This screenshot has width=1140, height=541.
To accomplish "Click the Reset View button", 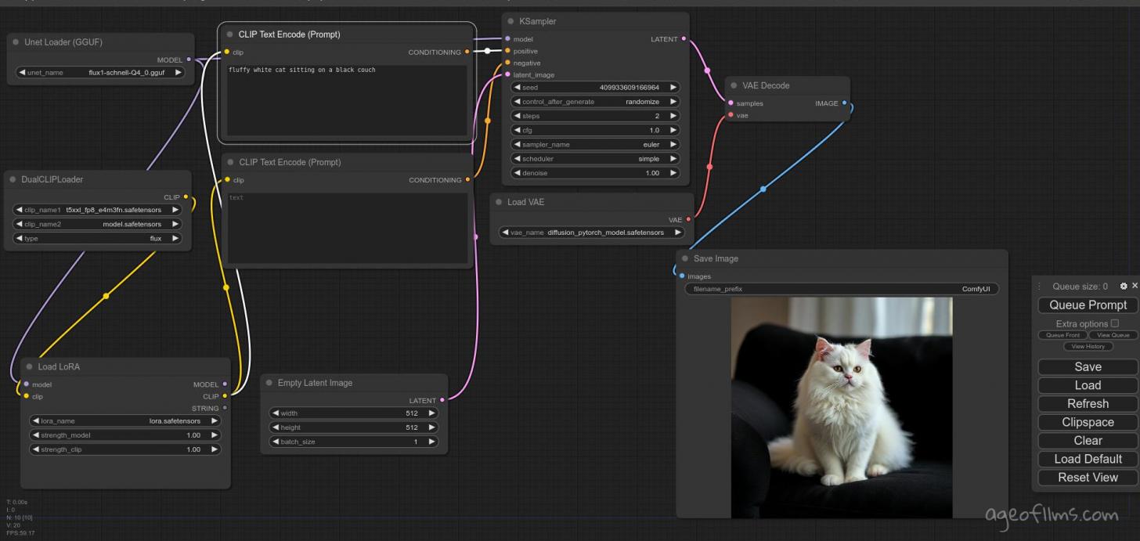I will pyautogui.click(x=1088, y=478).
